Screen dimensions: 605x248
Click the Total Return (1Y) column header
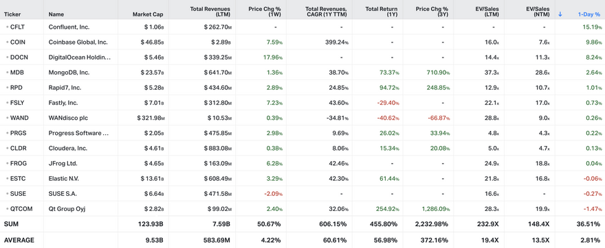pos(382,12)
